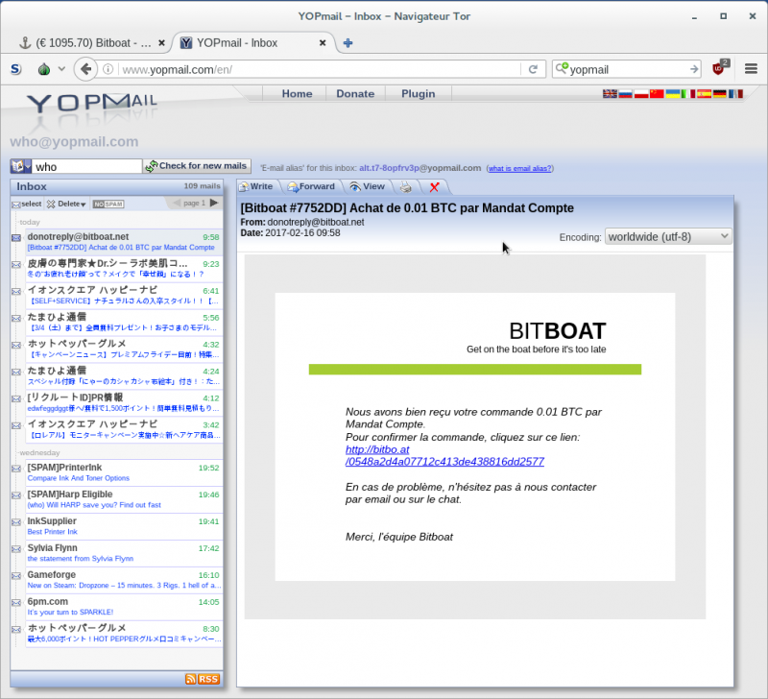Open the Donate menu item

(355, 93)
